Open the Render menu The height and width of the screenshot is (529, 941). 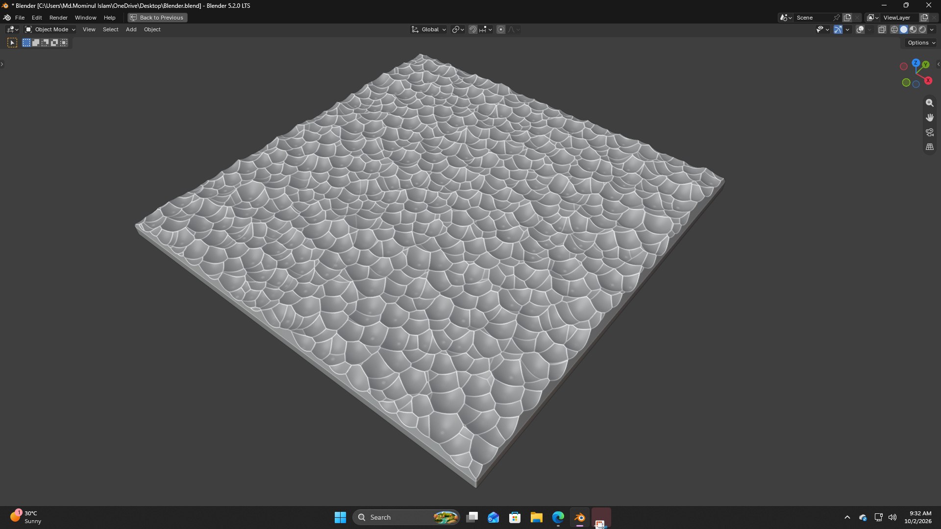(58, 18)
